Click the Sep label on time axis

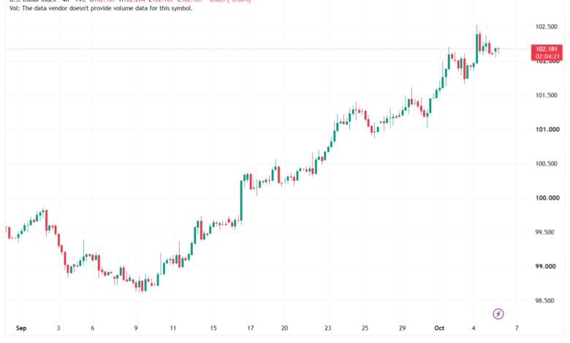point(21,328)
